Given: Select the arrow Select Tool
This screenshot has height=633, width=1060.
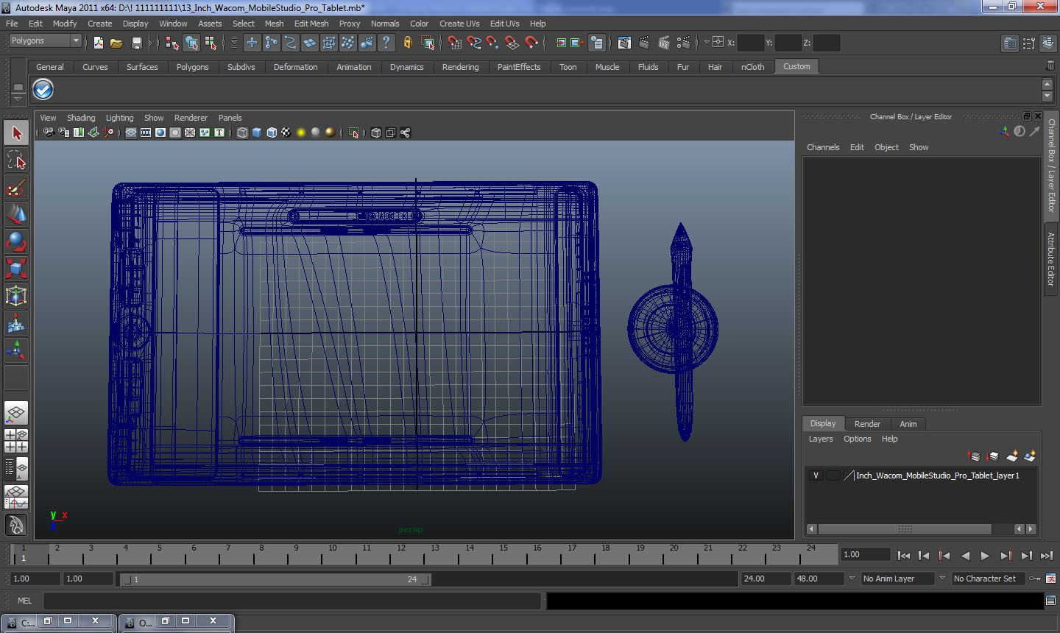Looking at the screenshot, I should (16, 133).
